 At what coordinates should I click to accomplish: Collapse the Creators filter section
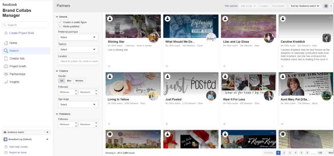[x=57, y=71]
